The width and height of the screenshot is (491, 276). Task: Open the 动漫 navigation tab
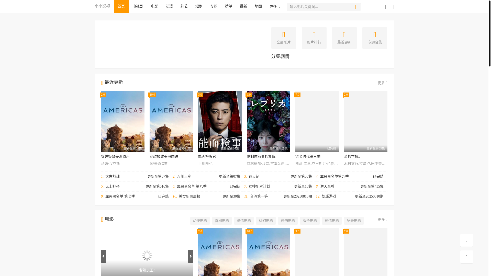(169, 6)
